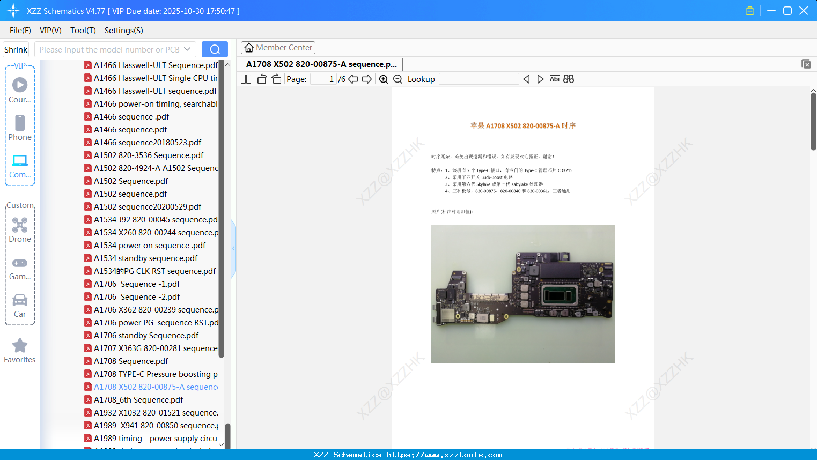Viewport: 817px width, 460px height.
Task: Zoom in on the PDF
Action: click(x=384, y=79)
